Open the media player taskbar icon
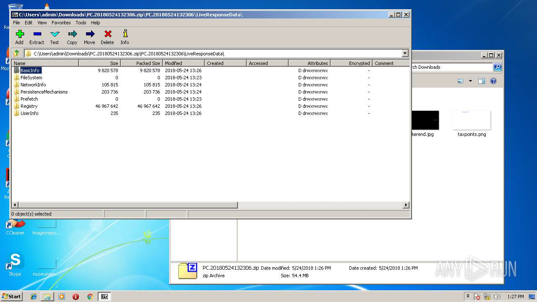This screenshot has width=537, height=302. point(62,297)
